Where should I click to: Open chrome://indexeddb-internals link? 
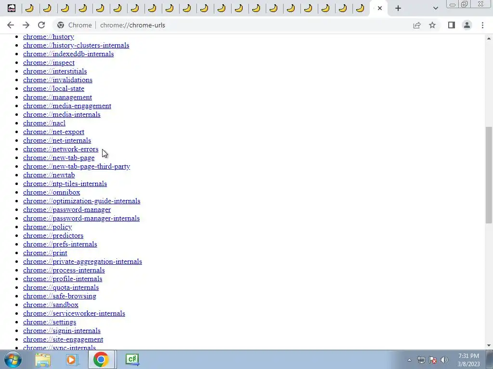click(x=68, y=54)
